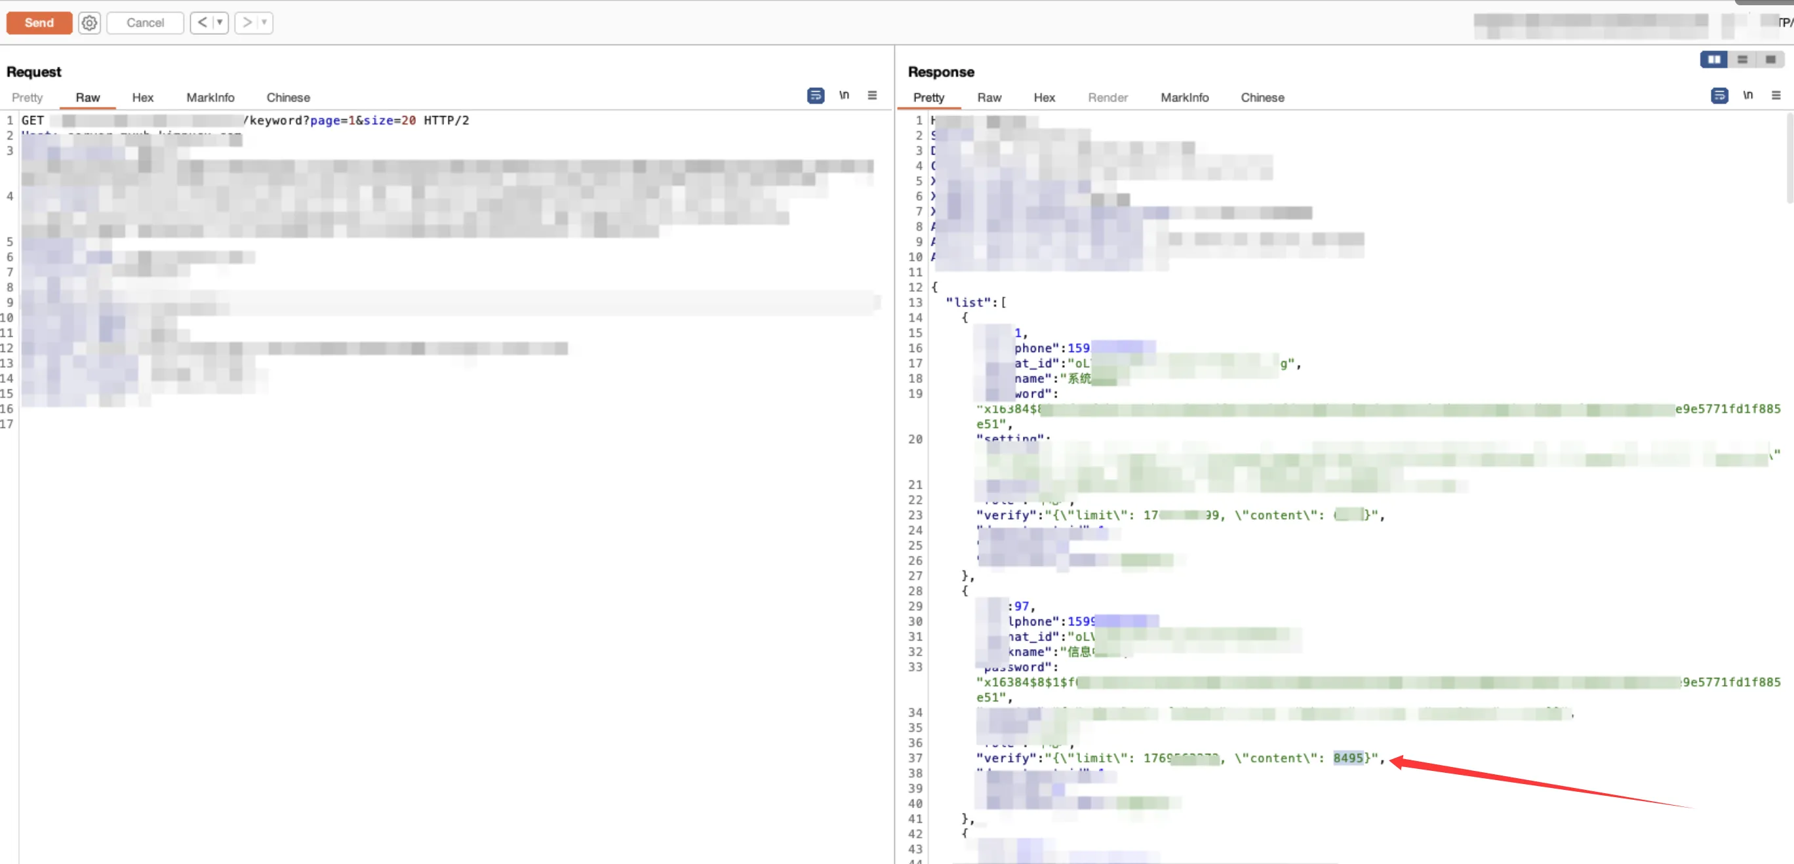
Task: Open history dropdown next to back arrow
Action: pyautogui.click(x=220, y=23)
